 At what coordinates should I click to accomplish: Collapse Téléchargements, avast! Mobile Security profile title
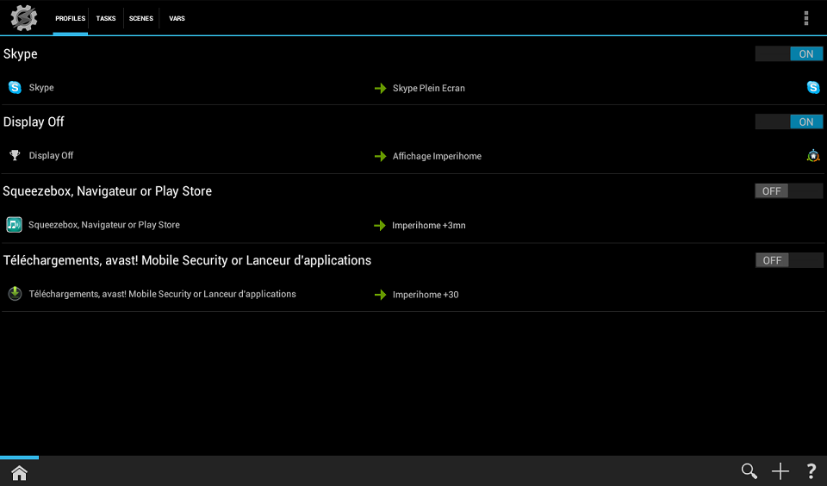pyautogui.click(x=187, y=260)
